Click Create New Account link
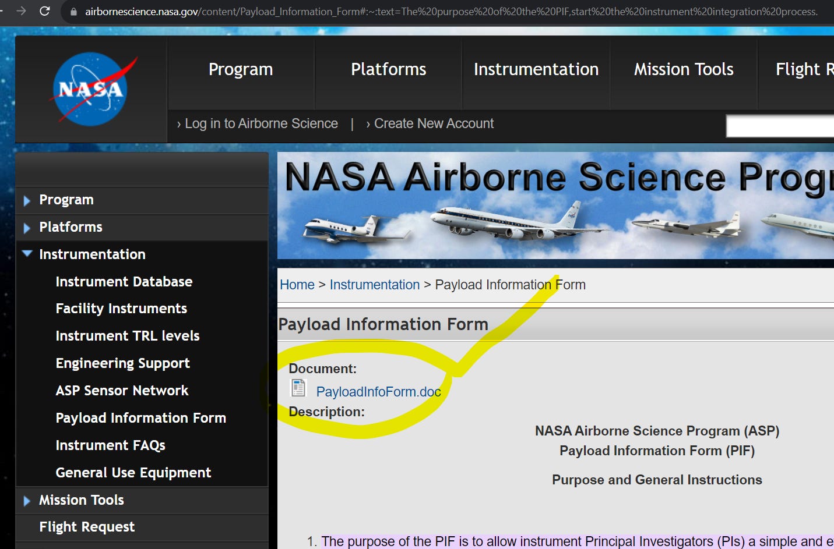 pyautogui.click(x=433, y=123)
